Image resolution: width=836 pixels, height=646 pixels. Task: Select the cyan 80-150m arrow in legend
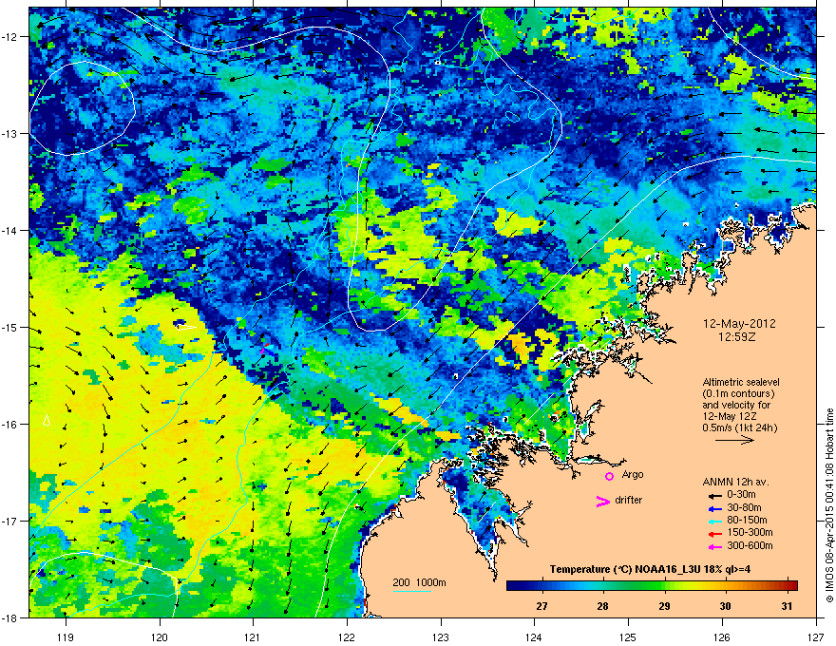[x=714, y=521]
